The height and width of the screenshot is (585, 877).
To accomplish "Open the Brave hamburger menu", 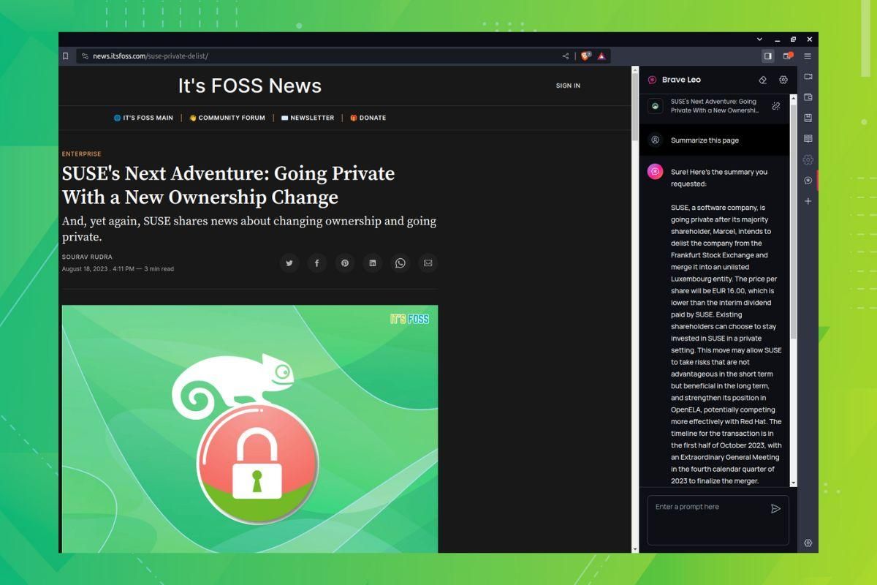I will tap(808, 56).
